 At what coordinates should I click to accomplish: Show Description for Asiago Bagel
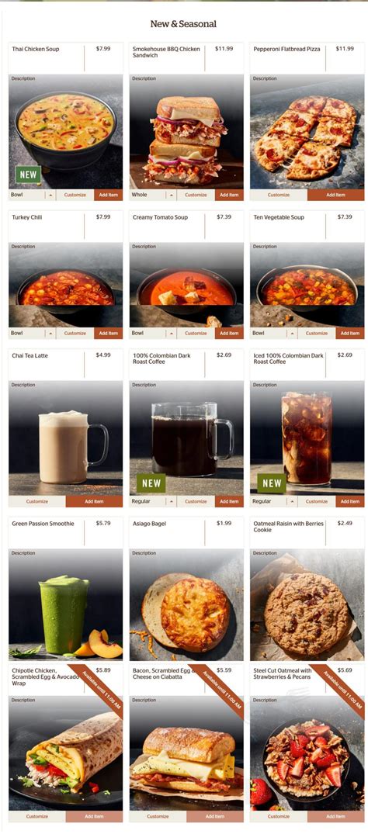[x=144, y=553]
